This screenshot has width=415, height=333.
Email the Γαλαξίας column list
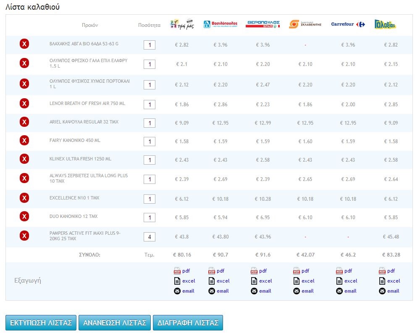[x=389, y=291]
